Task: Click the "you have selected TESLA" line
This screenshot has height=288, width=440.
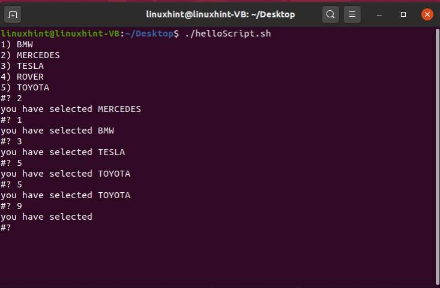Action: click(x=63, y=152)
